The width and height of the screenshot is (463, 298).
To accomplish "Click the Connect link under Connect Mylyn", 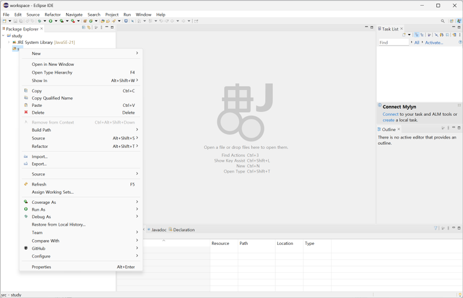I will (391, 114).
